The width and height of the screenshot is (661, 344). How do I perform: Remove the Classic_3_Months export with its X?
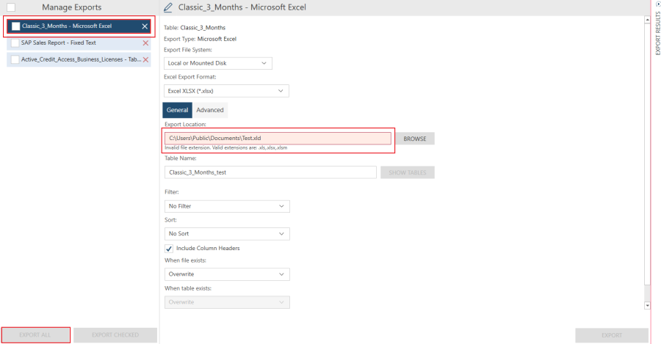pyautogui.click(x=145, y=26)
